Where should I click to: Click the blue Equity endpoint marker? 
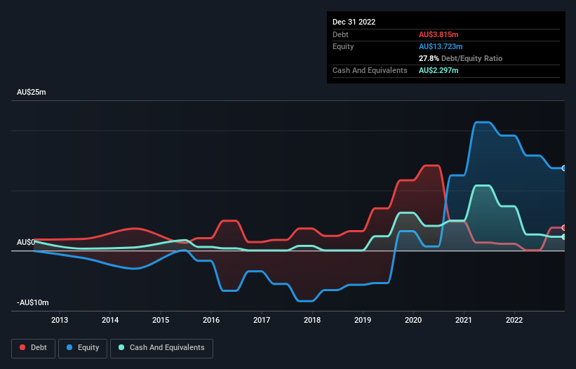(564, 168)
